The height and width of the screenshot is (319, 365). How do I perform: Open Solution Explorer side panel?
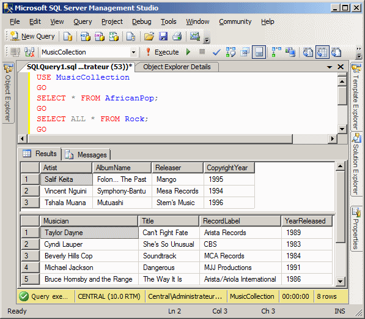[x=356, y=164]
